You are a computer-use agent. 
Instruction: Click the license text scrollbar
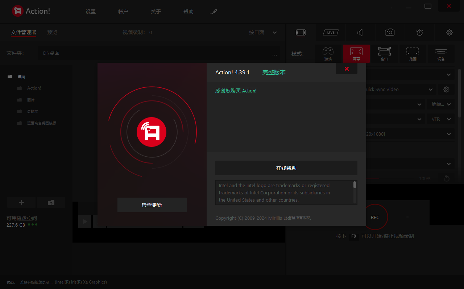[355, 185]
